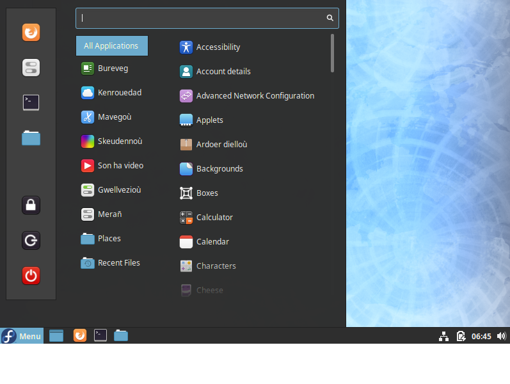Open the Recent Files category
Screen dimensions: 510x384
tap(112, 263)
